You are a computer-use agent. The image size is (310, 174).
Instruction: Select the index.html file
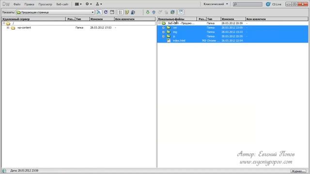(x=232, y=41)
